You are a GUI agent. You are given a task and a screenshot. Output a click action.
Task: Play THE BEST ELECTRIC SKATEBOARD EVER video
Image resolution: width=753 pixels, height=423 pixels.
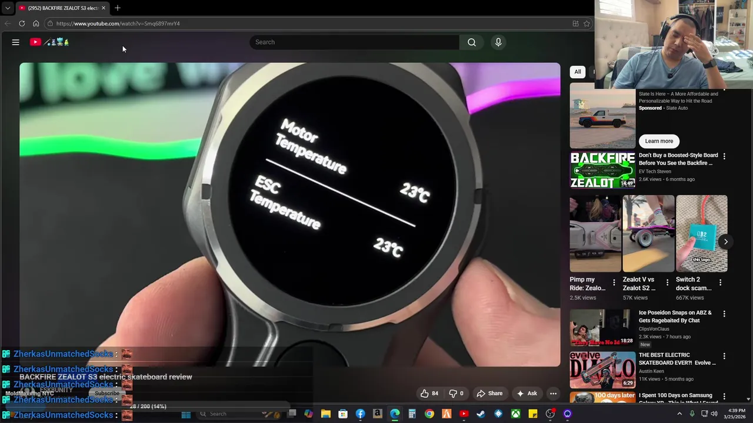coord(677,359)
